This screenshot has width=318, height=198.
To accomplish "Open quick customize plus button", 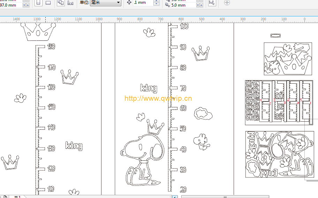I will coord(227,3).
